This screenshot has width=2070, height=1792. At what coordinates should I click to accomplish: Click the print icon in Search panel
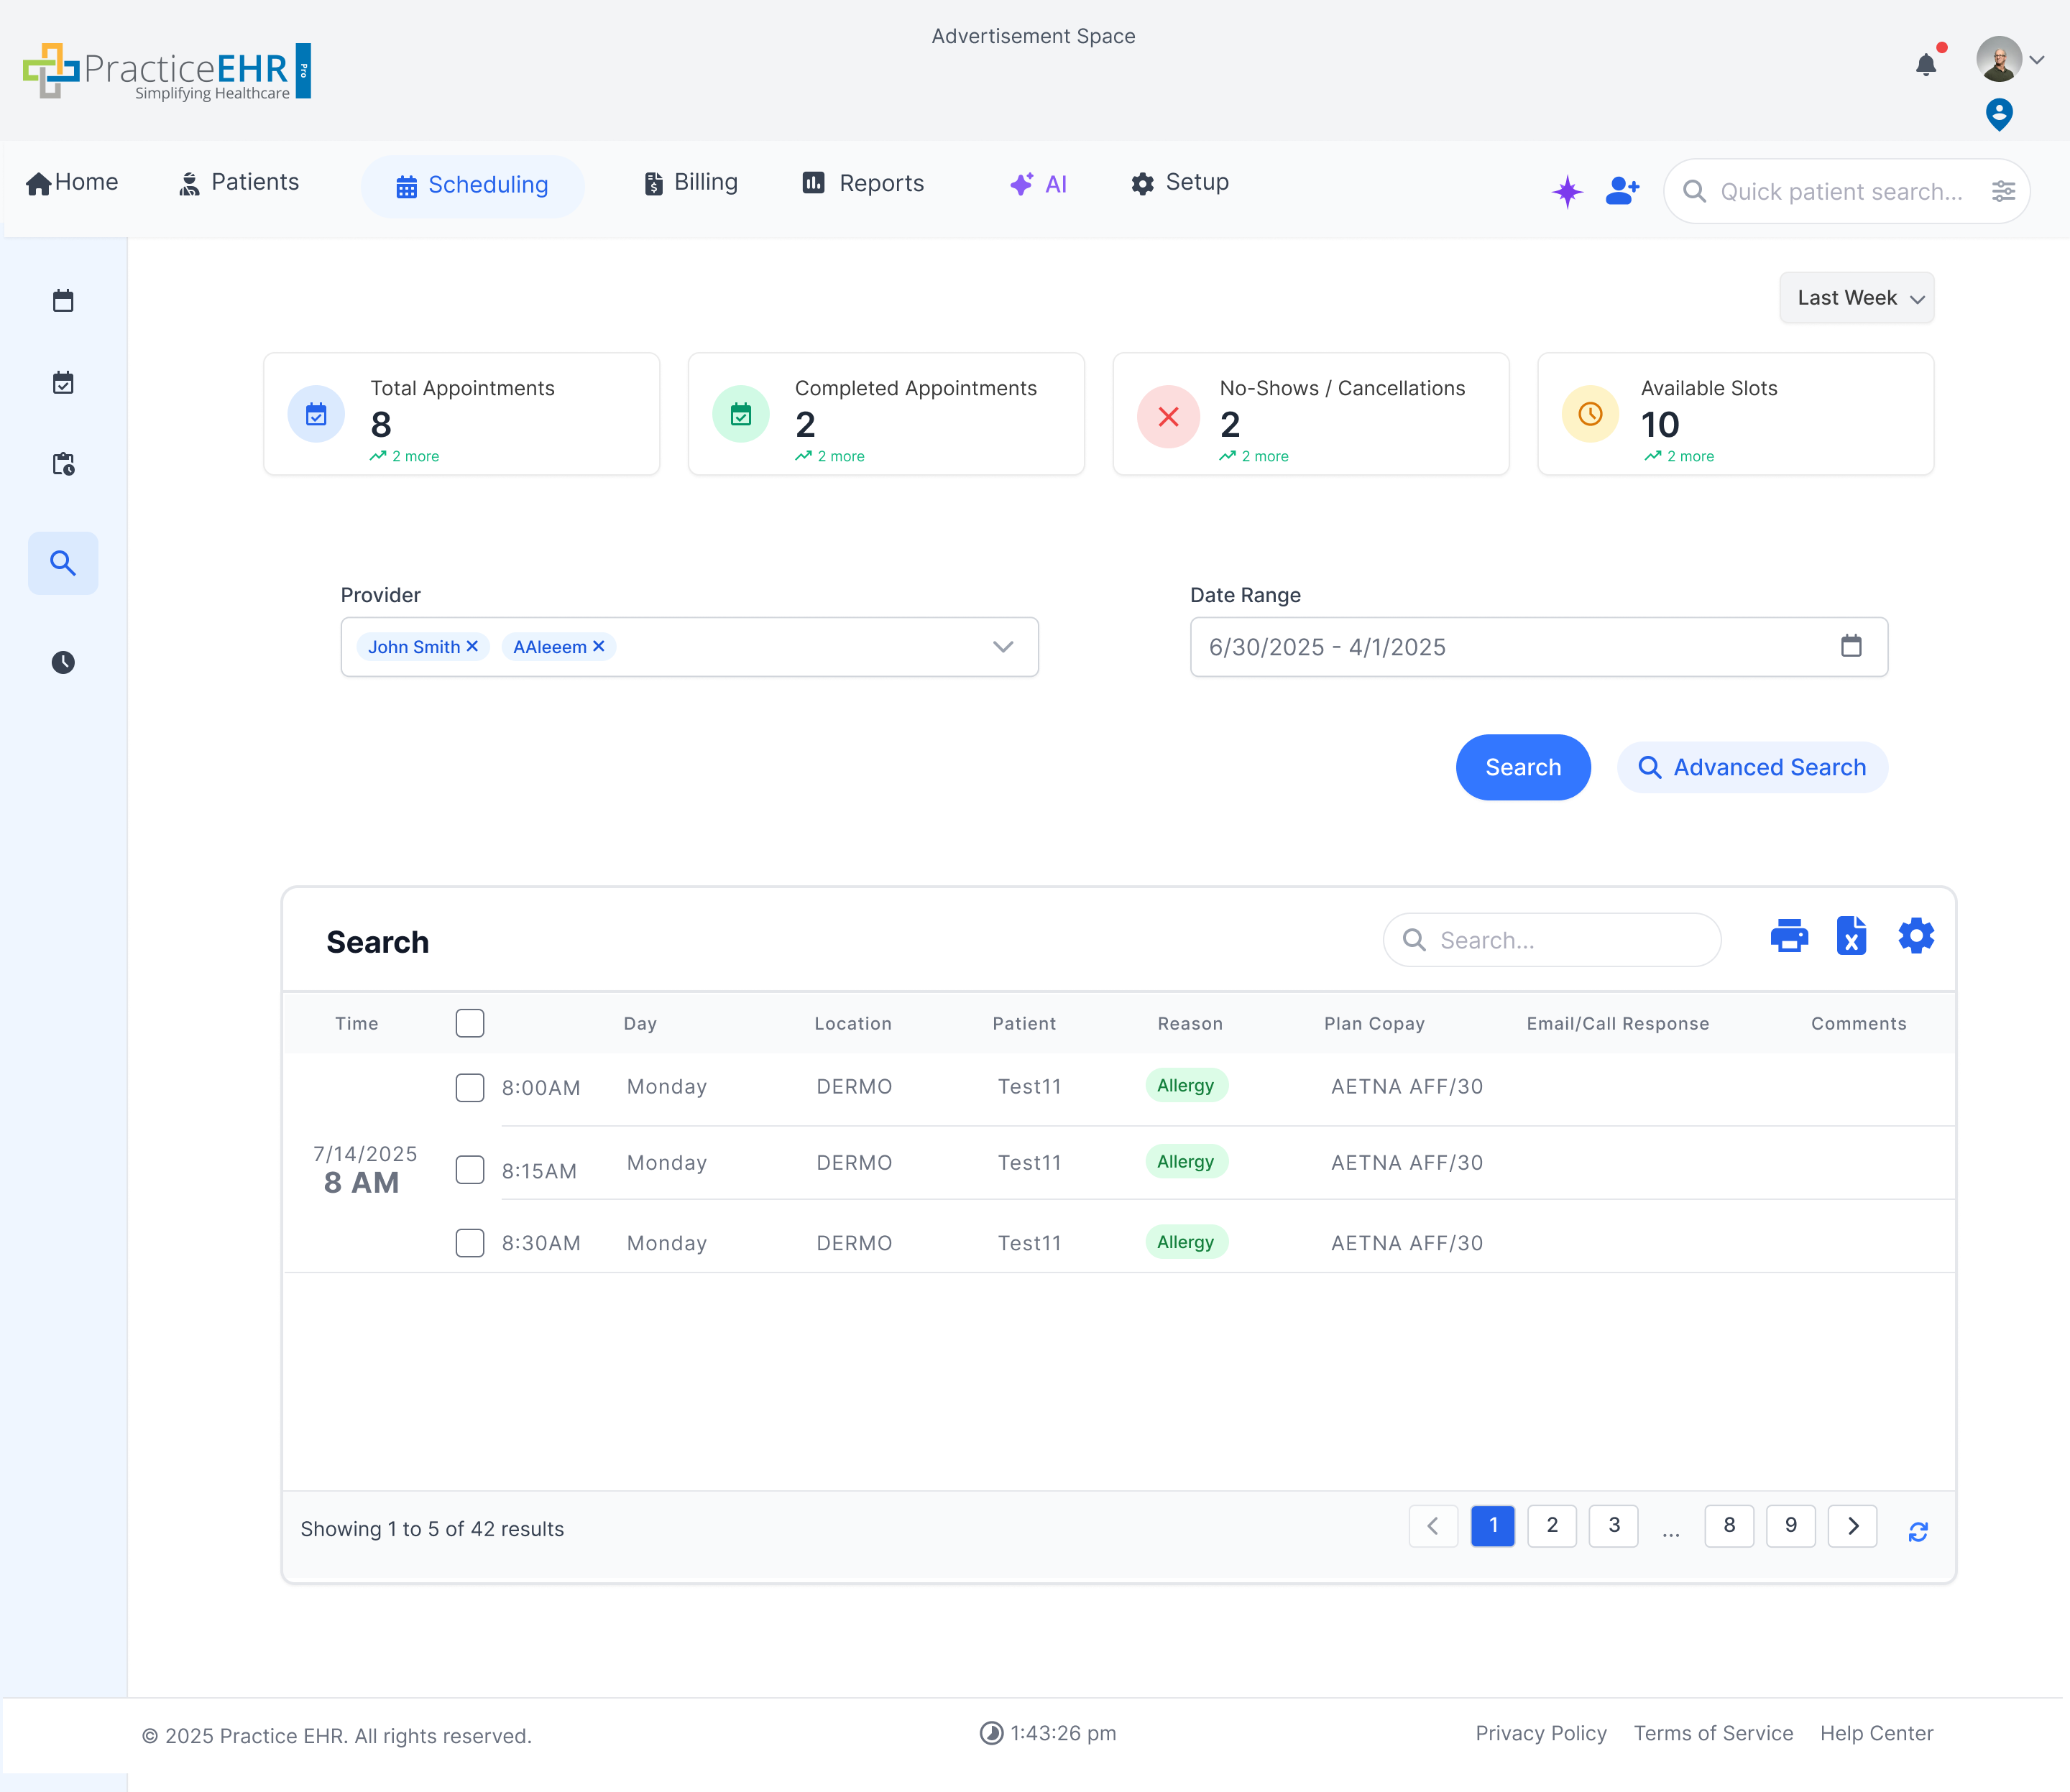pos(1789,936)
